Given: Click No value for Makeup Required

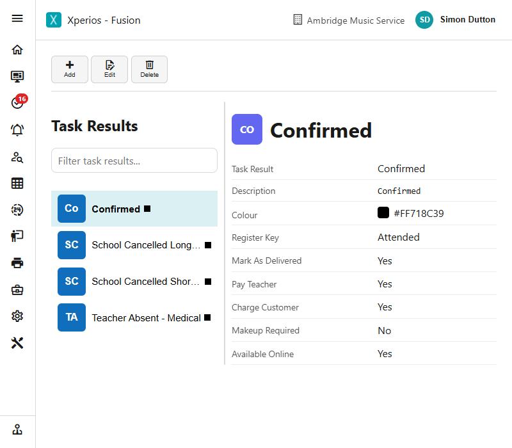Looking at the screenshot, I should [385, 330].
